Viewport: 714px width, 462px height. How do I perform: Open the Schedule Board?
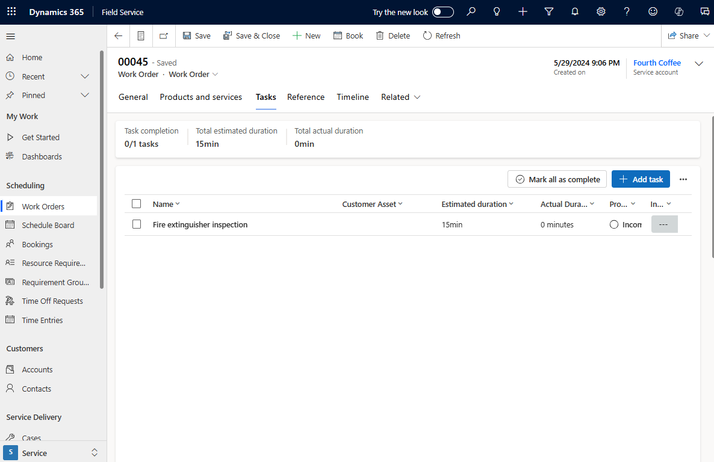tap(49, 226)
